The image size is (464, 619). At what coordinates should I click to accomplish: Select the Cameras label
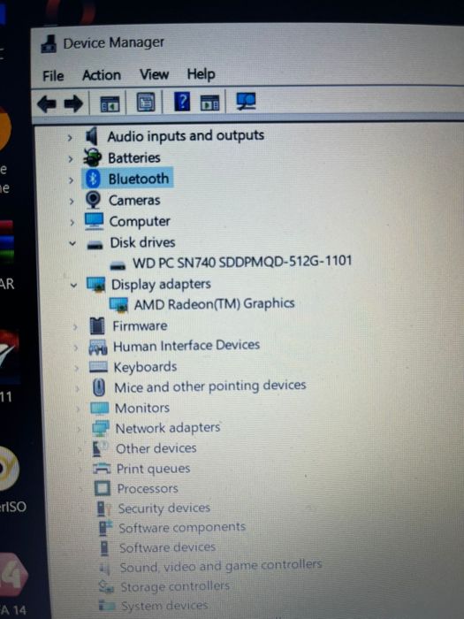(x=134, y=200)
